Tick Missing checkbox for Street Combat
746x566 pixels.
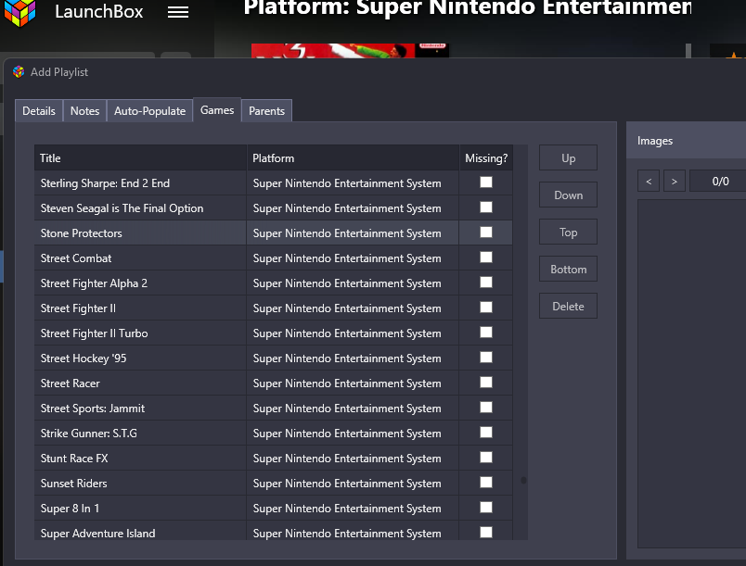pos(486,258)
